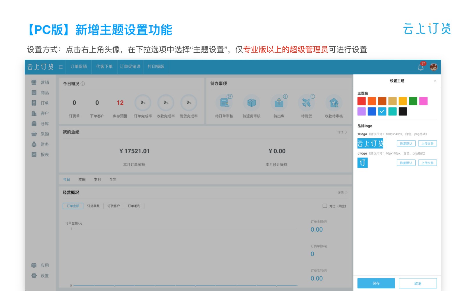
Task: Switch period to 今日
Action: click(66, 180)
